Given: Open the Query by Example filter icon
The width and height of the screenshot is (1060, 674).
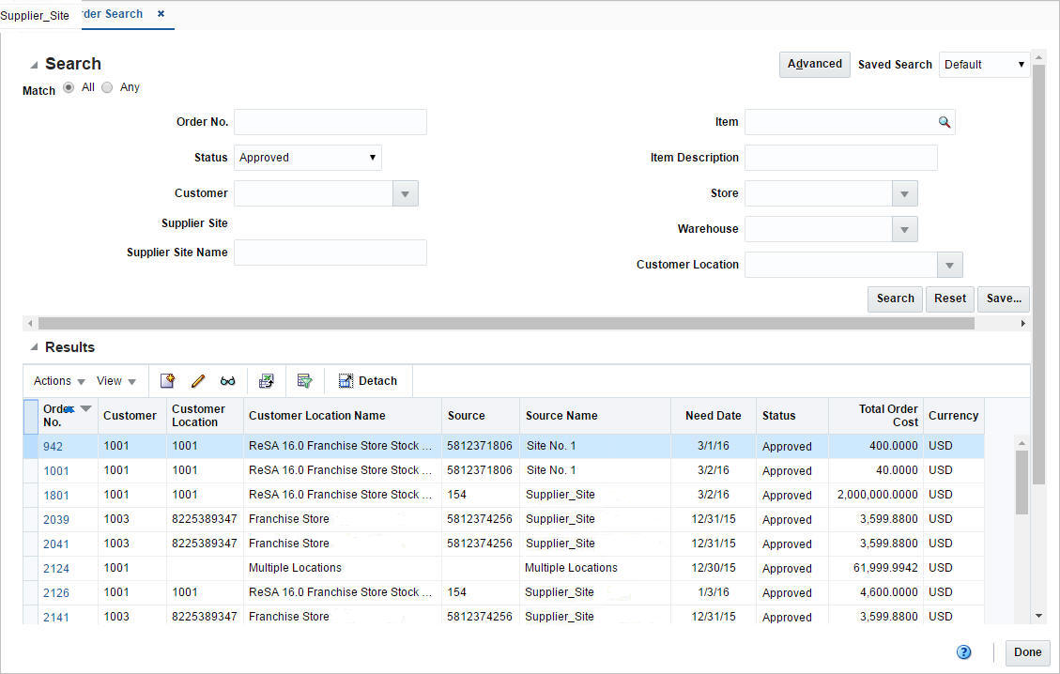Looking at the screenshot, I should click(305, 380).
